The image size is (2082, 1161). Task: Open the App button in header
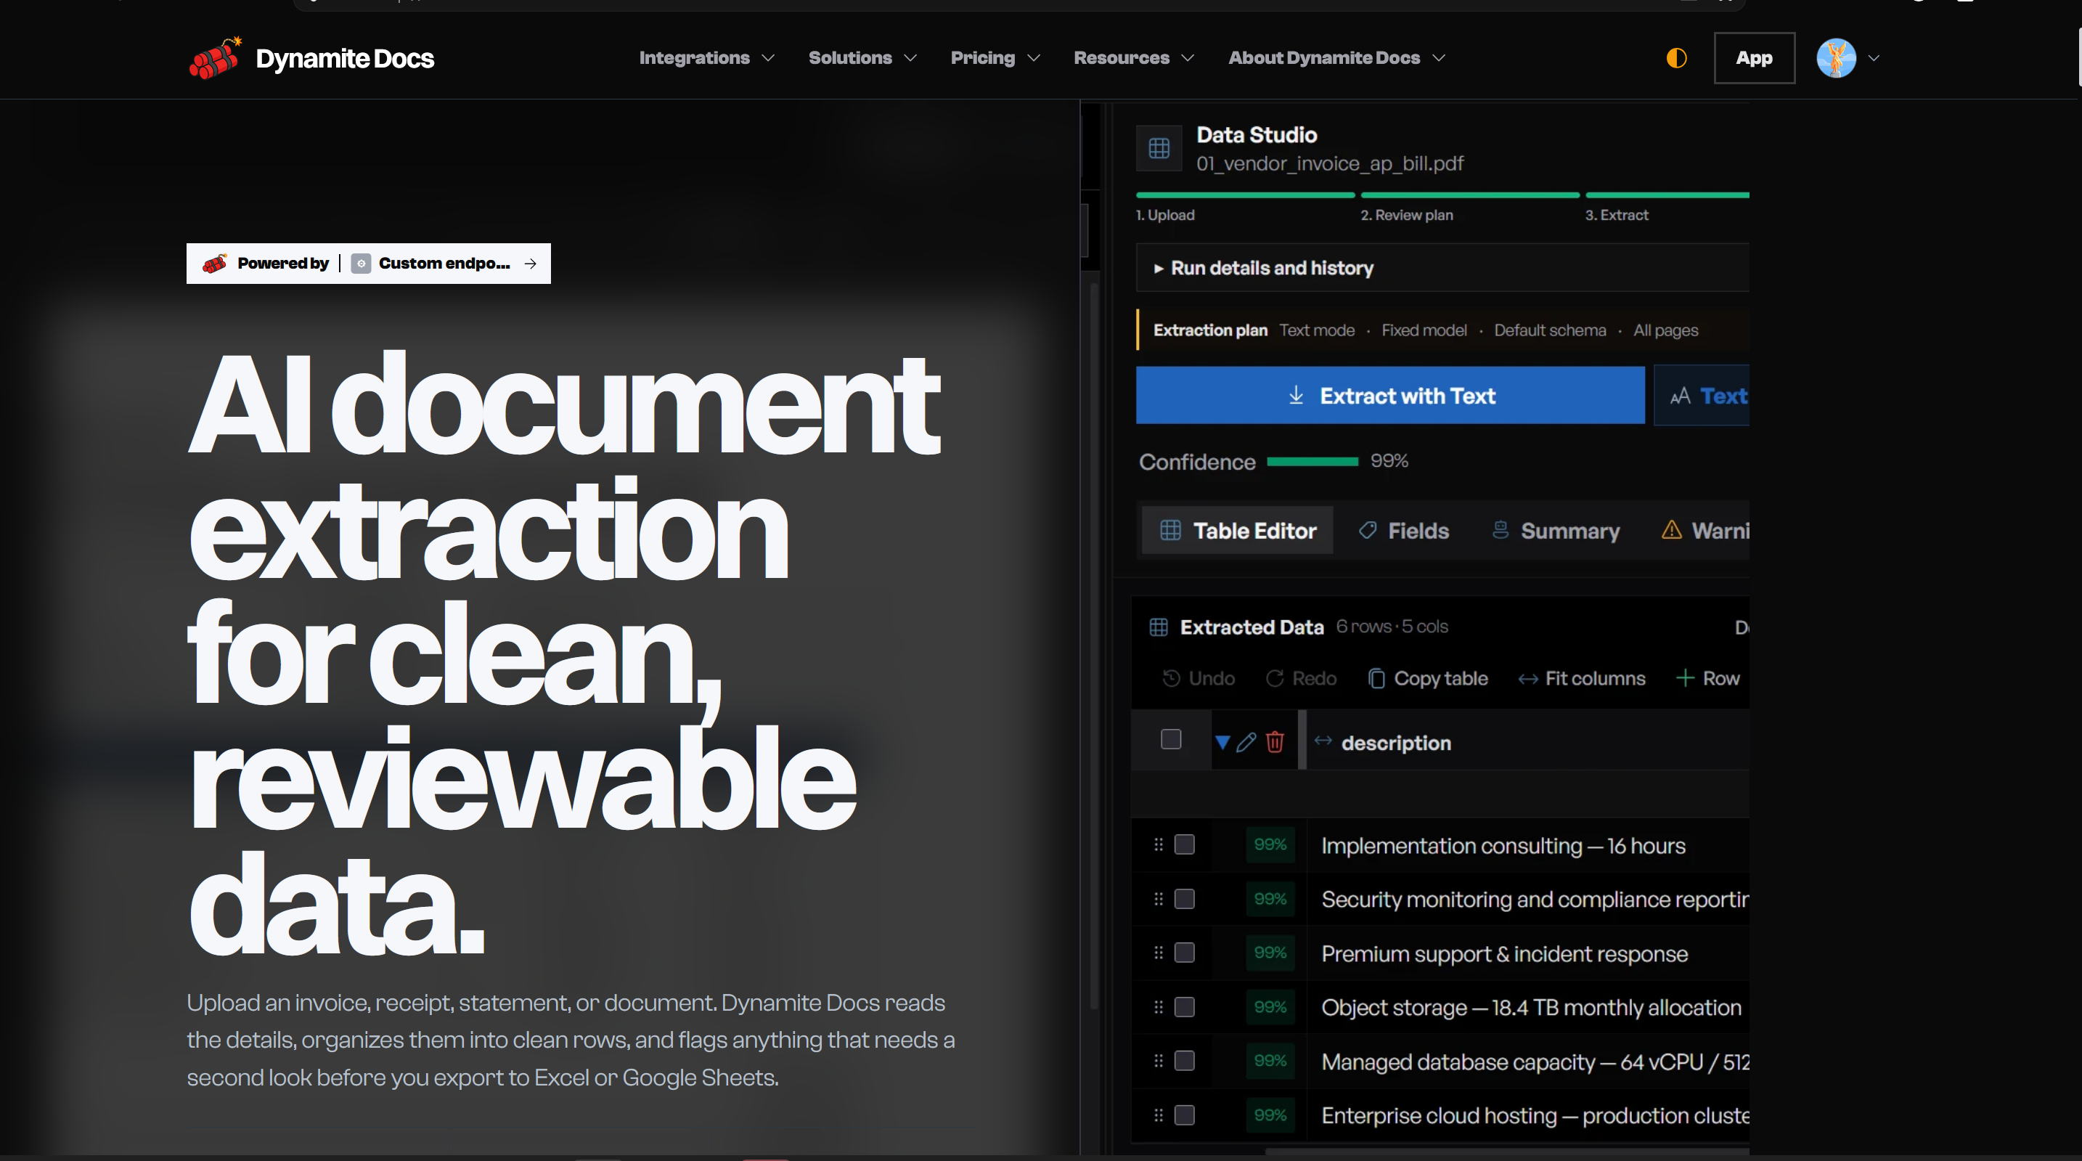1754,58
